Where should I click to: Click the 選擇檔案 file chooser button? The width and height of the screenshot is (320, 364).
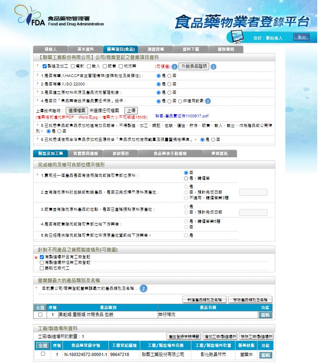[x=77, y=110]
